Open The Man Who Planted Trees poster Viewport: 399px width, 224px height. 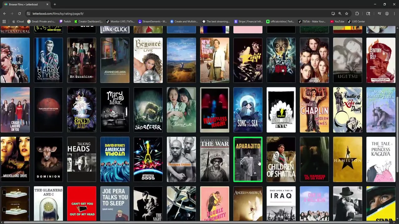click(x=381, y=110)
